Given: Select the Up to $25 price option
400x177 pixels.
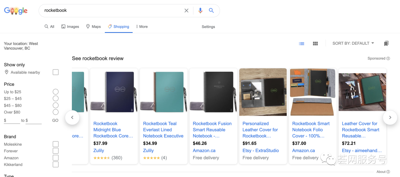Looking at the screenshot, I should pyautogui.click(x=56, y=92).
